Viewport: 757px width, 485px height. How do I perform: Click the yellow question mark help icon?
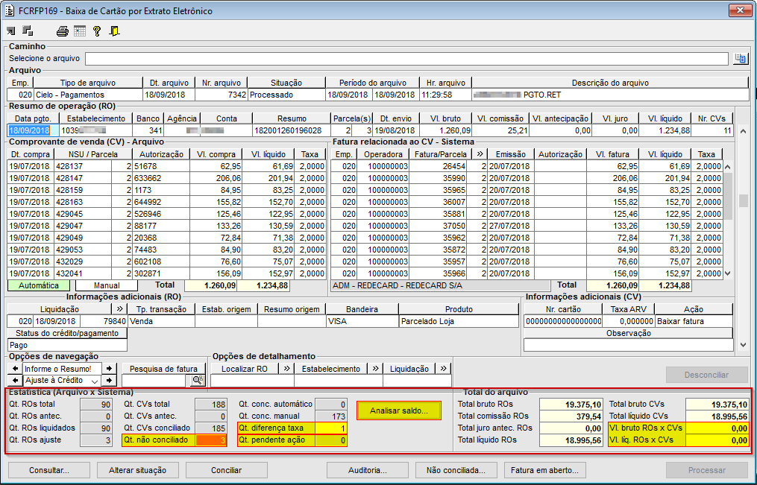[97, 31]
